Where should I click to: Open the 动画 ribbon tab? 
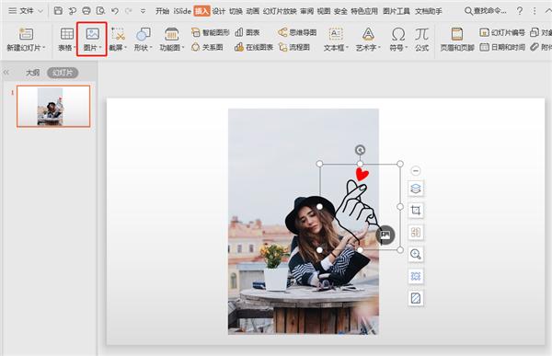tap(253, 11)
